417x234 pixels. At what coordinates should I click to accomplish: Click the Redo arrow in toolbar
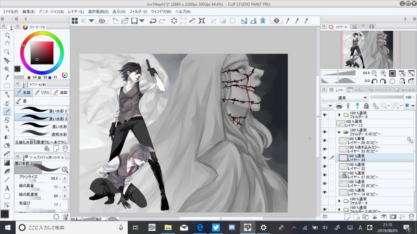coord(162,21)
